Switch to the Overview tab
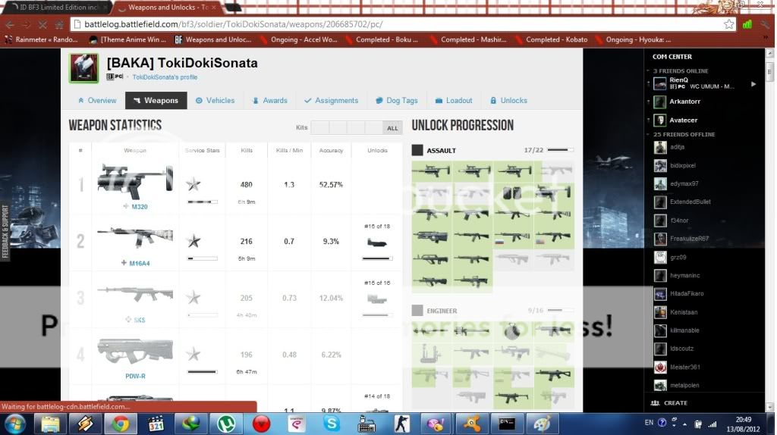 [97, 101]
